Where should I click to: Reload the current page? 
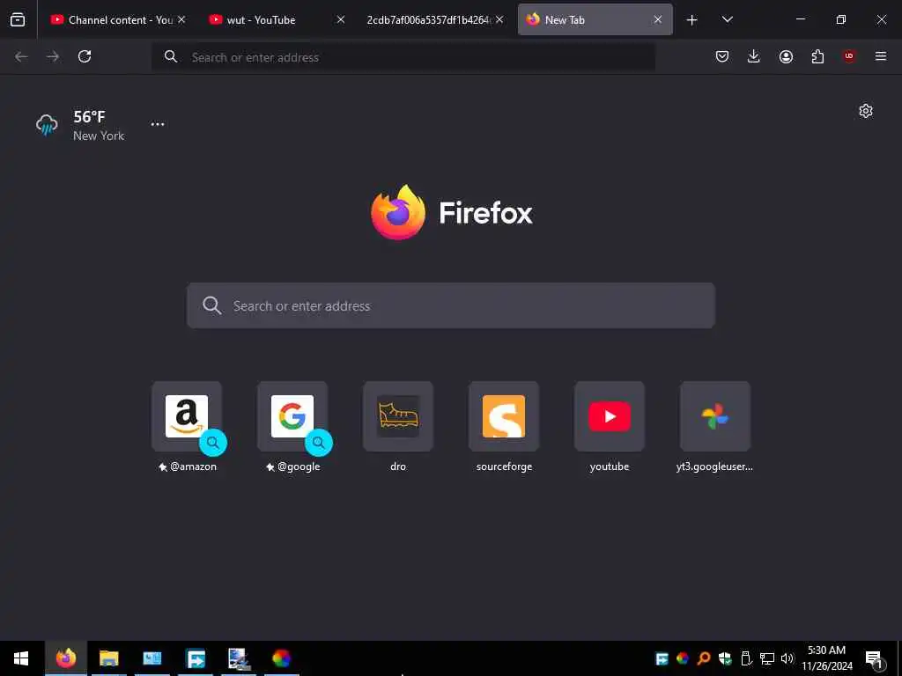tap(85, 56)
